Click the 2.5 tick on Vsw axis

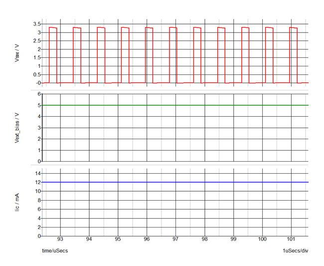coord(37,41)
